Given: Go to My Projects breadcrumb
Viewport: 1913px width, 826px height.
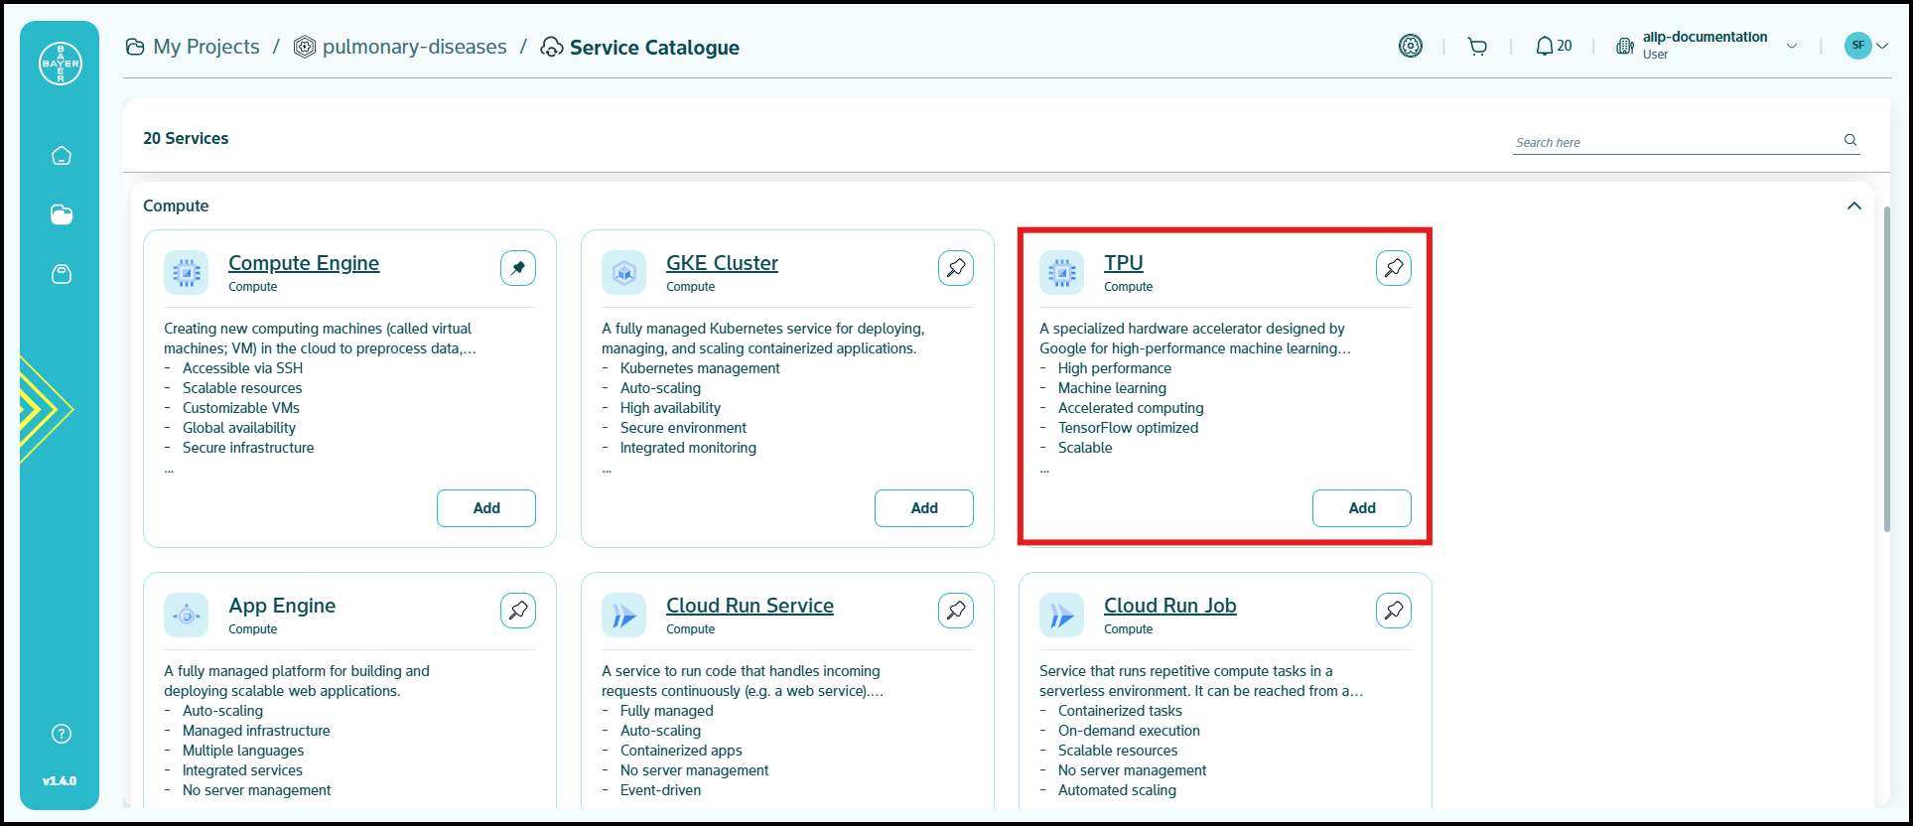Looking at the screenshot, I should pyautogui.click(x=205, y=47).
